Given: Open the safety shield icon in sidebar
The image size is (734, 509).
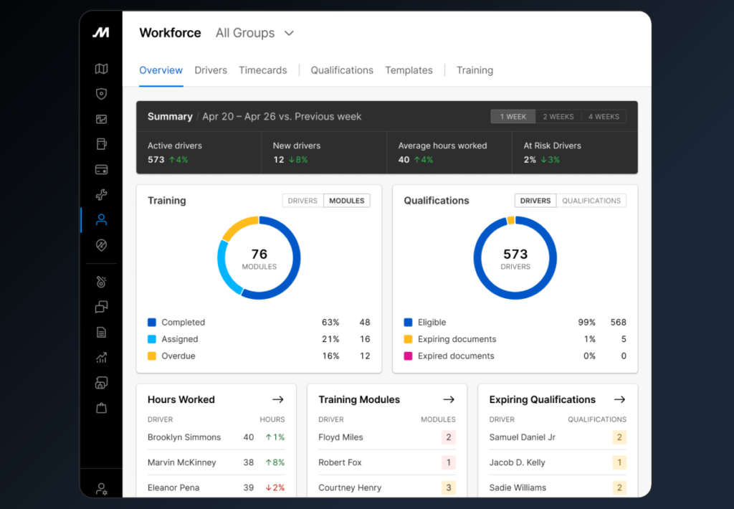Looking at the screenshot, I should tap(101, 94).
